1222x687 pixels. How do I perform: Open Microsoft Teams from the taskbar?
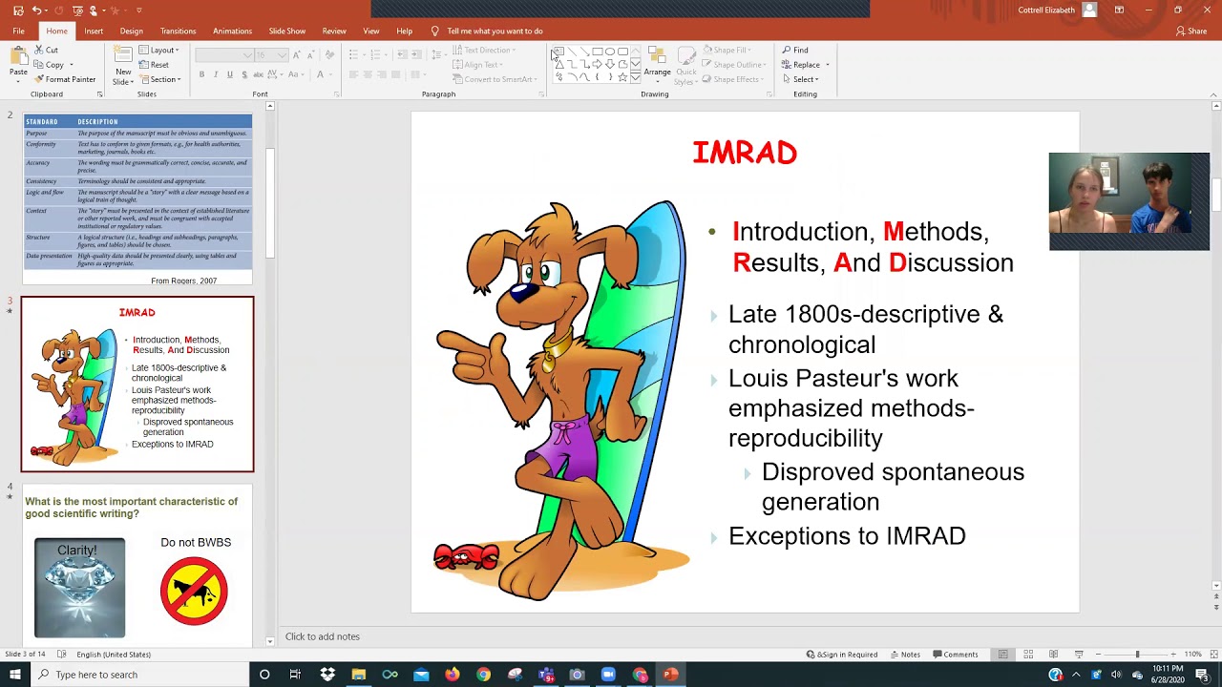pos(546,675)
